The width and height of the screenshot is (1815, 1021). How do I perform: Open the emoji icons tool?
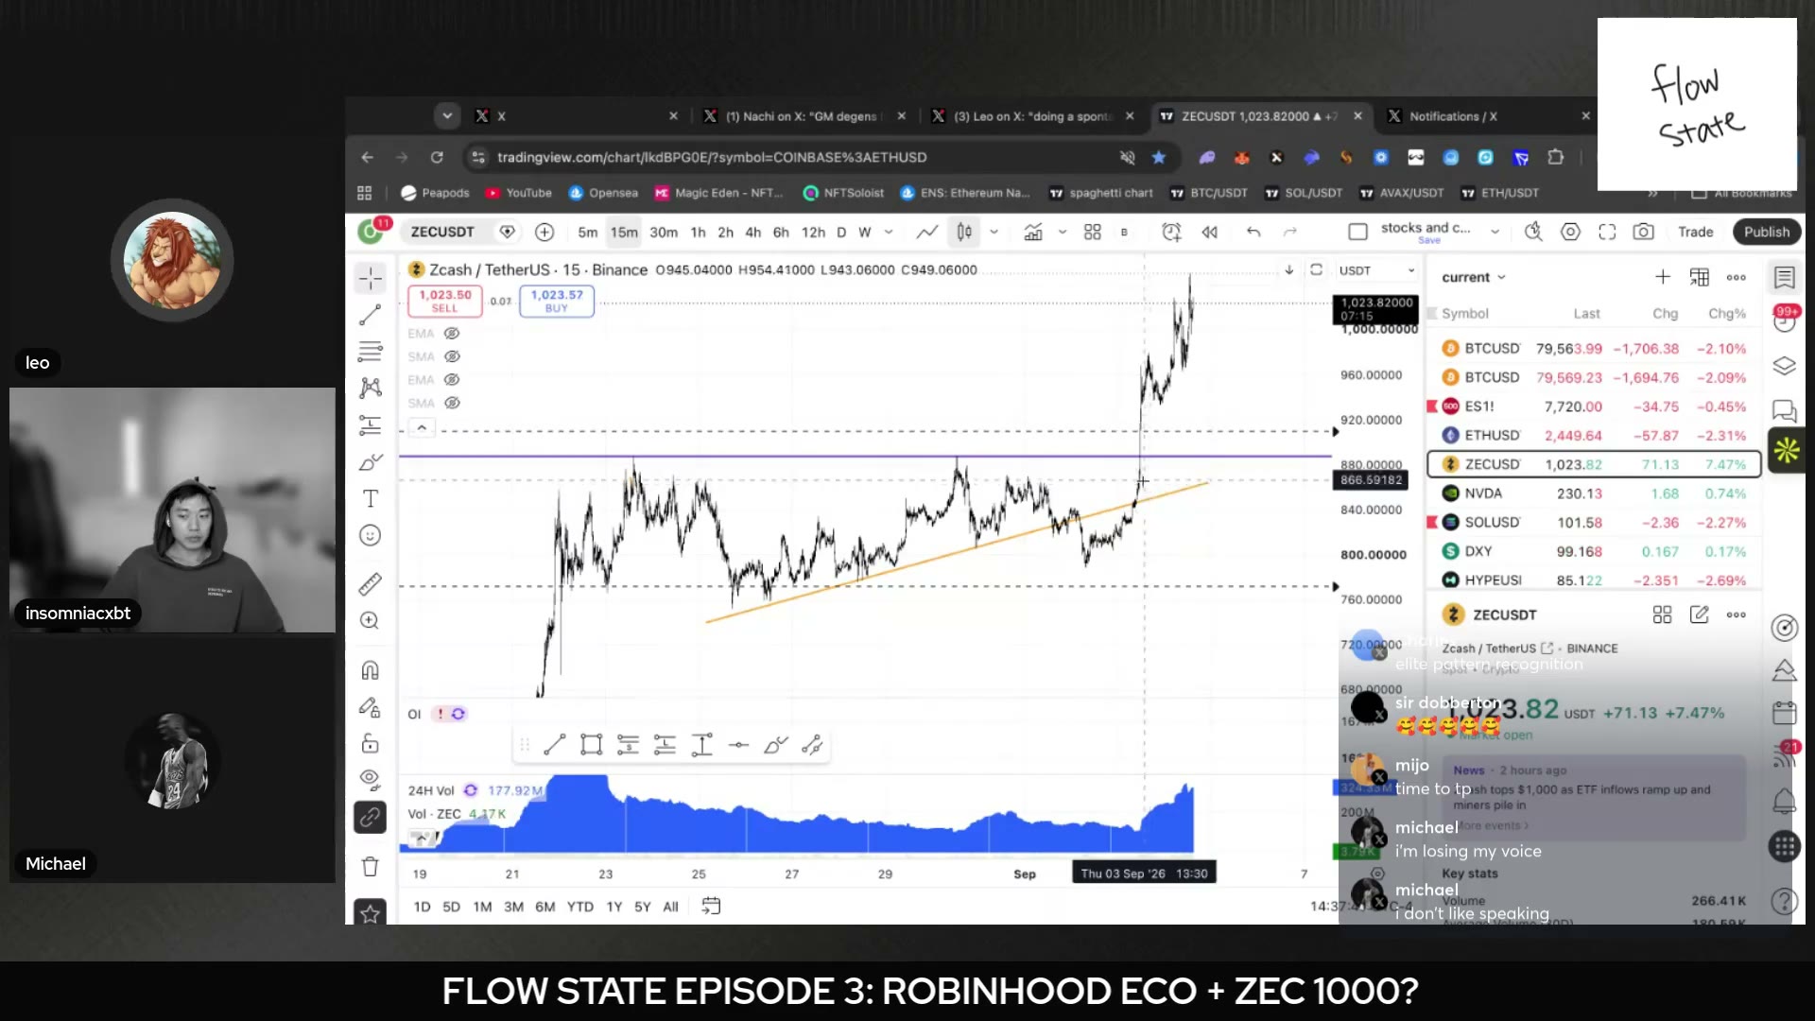[x=371, y=536]
